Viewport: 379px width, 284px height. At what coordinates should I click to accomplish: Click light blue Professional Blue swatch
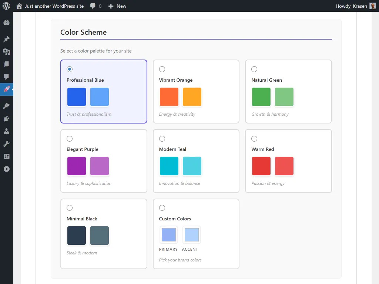pos(100,97)
